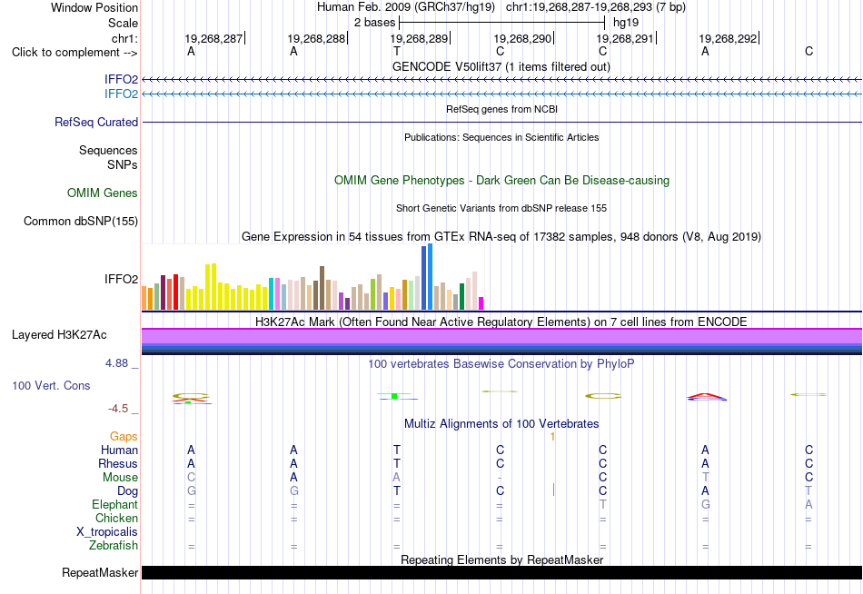Click the 'Sequences' Publications sub-label
Viewport: 863px width, 594px height.
[108, 150]
